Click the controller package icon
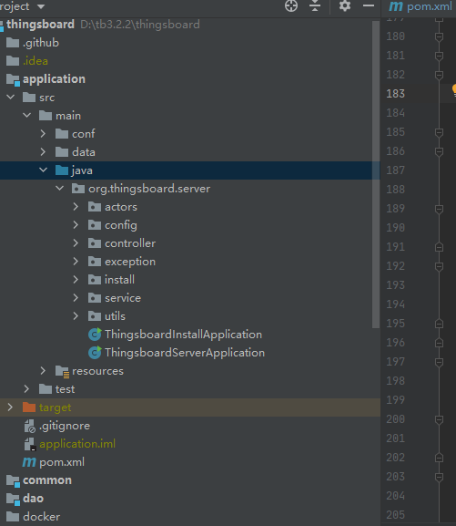 [x=95, y=242]
